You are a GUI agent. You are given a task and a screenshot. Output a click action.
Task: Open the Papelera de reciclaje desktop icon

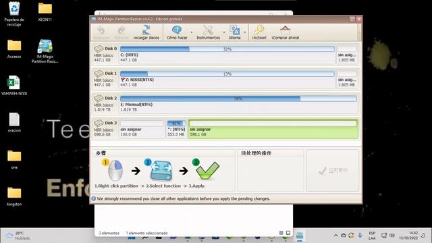(14, 13)
